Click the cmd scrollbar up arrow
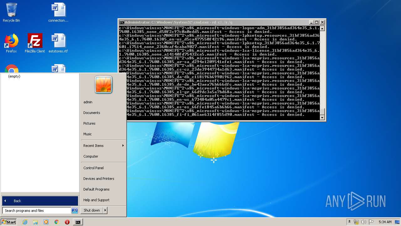The width and height of the screenshot is (401, 226). click(x=322, y=28)
